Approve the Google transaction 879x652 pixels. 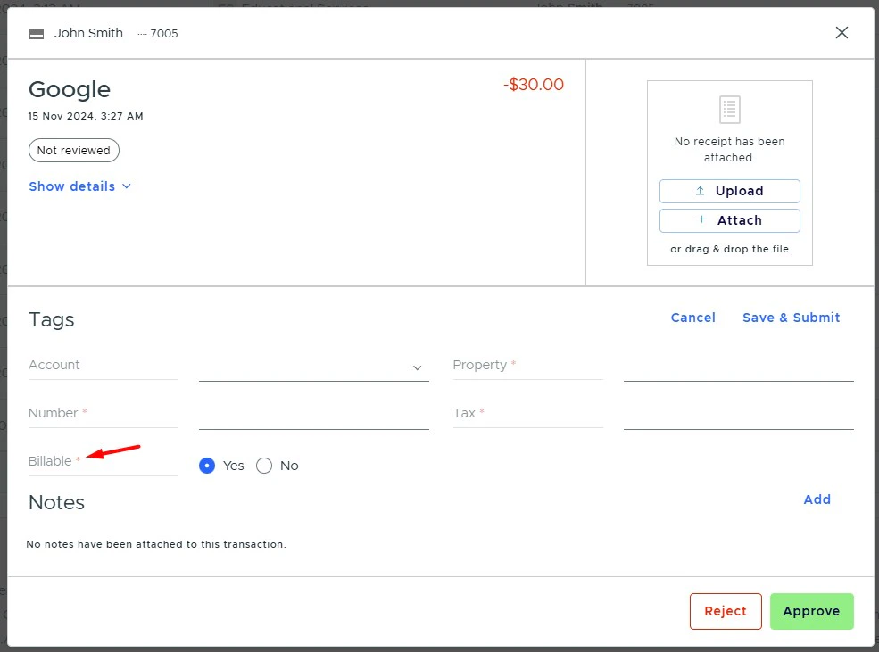pos(811,611)
